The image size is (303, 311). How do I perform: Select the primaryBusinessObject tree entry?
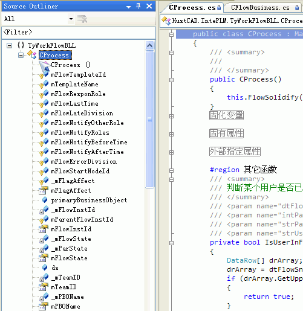pyautogui.click(x=89, y=200)
